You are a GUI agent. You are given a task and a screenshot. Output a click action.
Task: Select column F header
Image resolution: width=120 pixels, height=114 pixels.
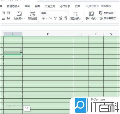point(96,34)
